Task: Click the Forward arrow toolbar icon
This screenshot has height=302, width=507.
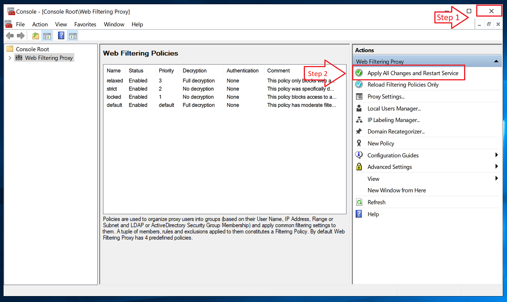Action: point(21,36)
